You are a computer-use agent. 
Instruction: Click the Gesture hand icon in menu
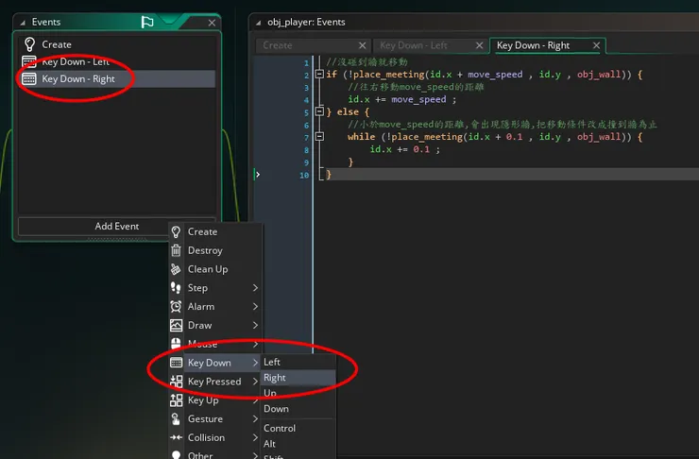pyautogui.click(x=176, y=419)
